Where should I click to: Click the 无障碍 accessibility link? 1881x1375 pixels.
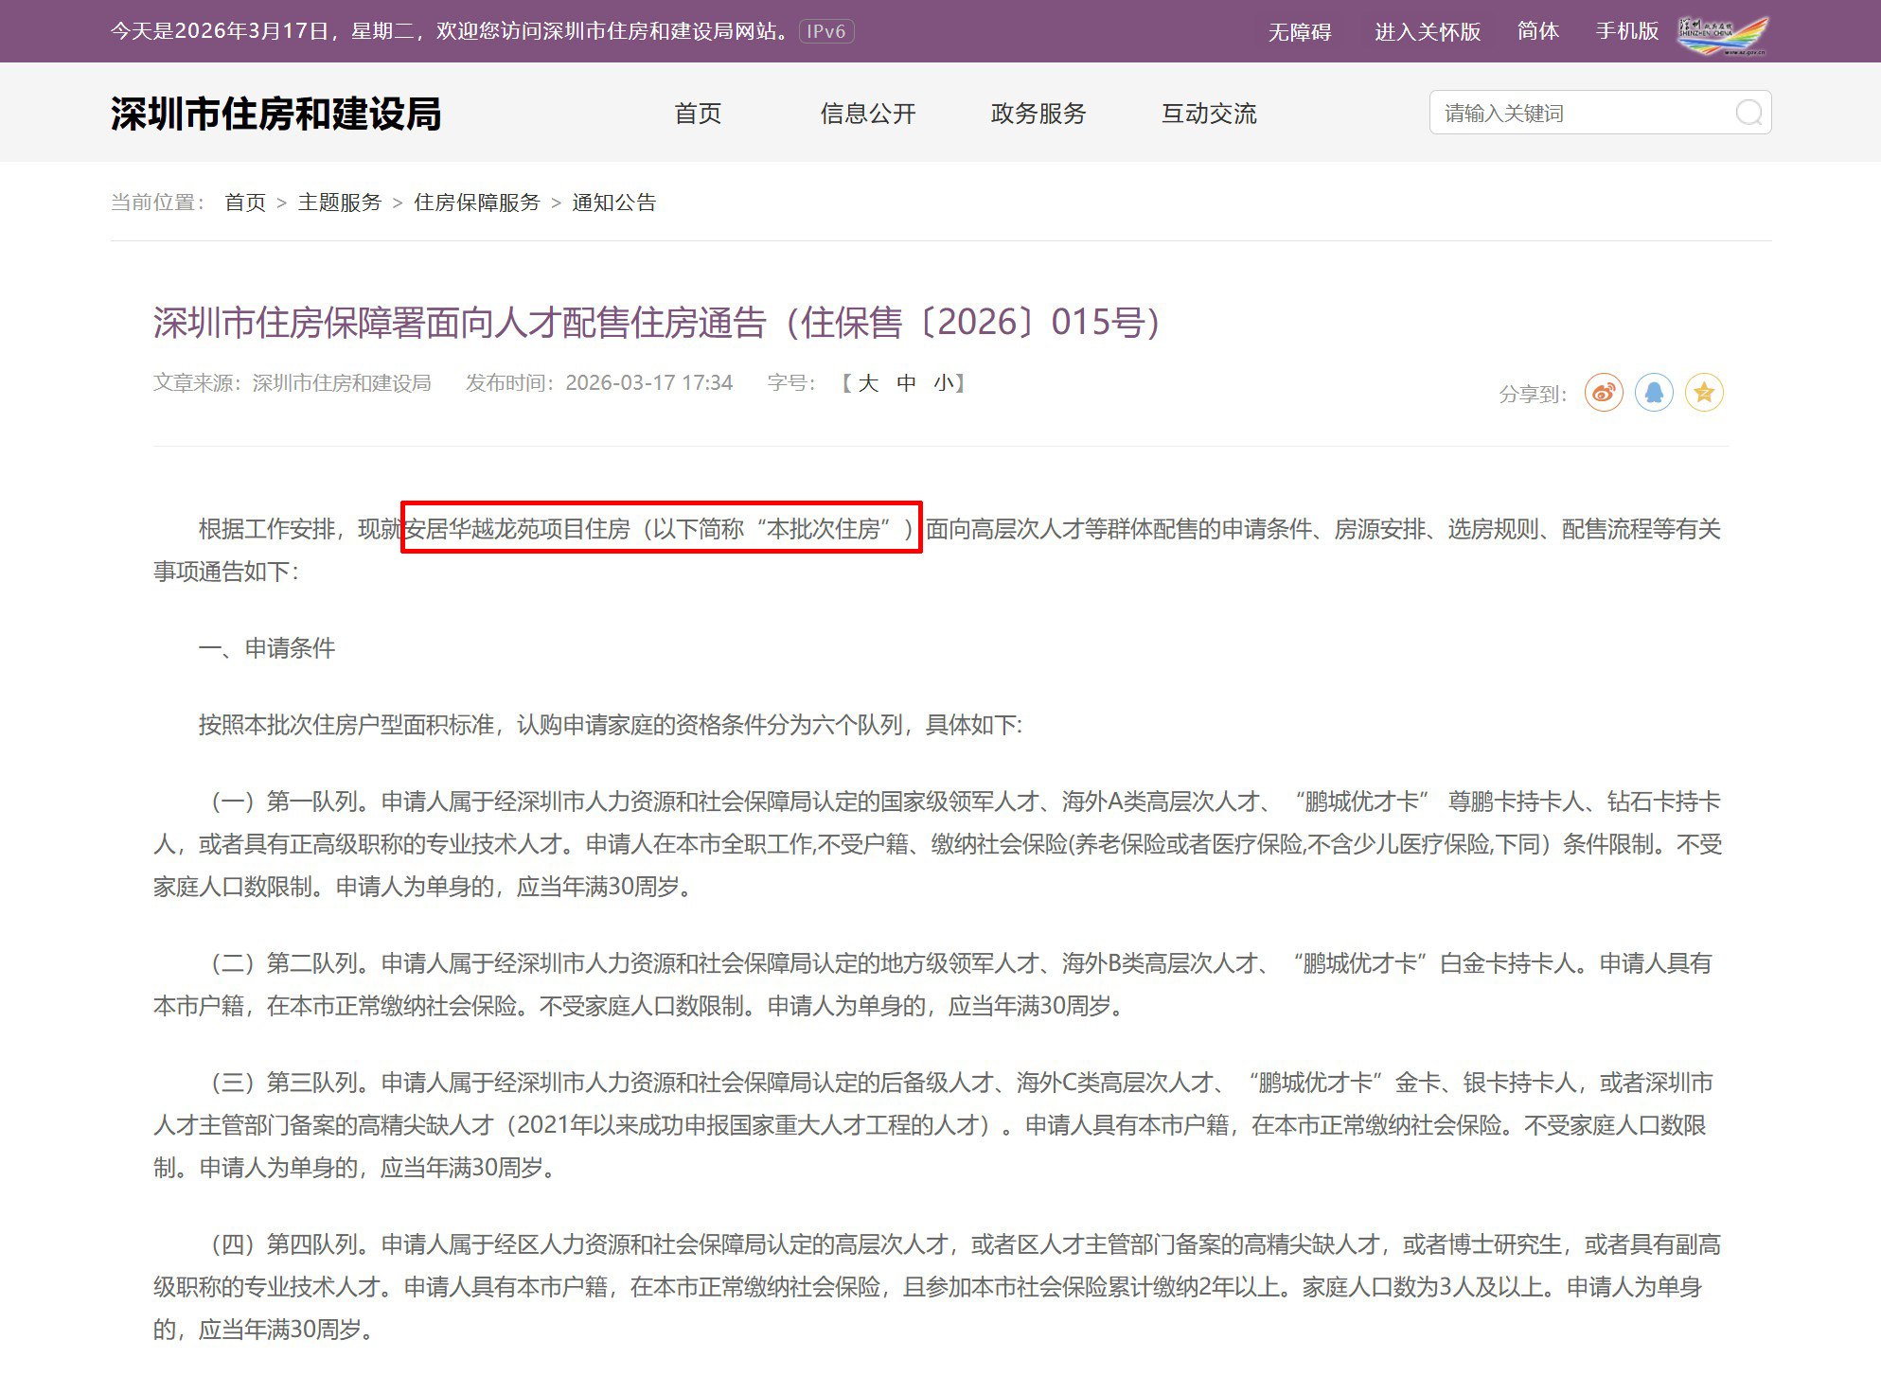tap(1299, 32)
